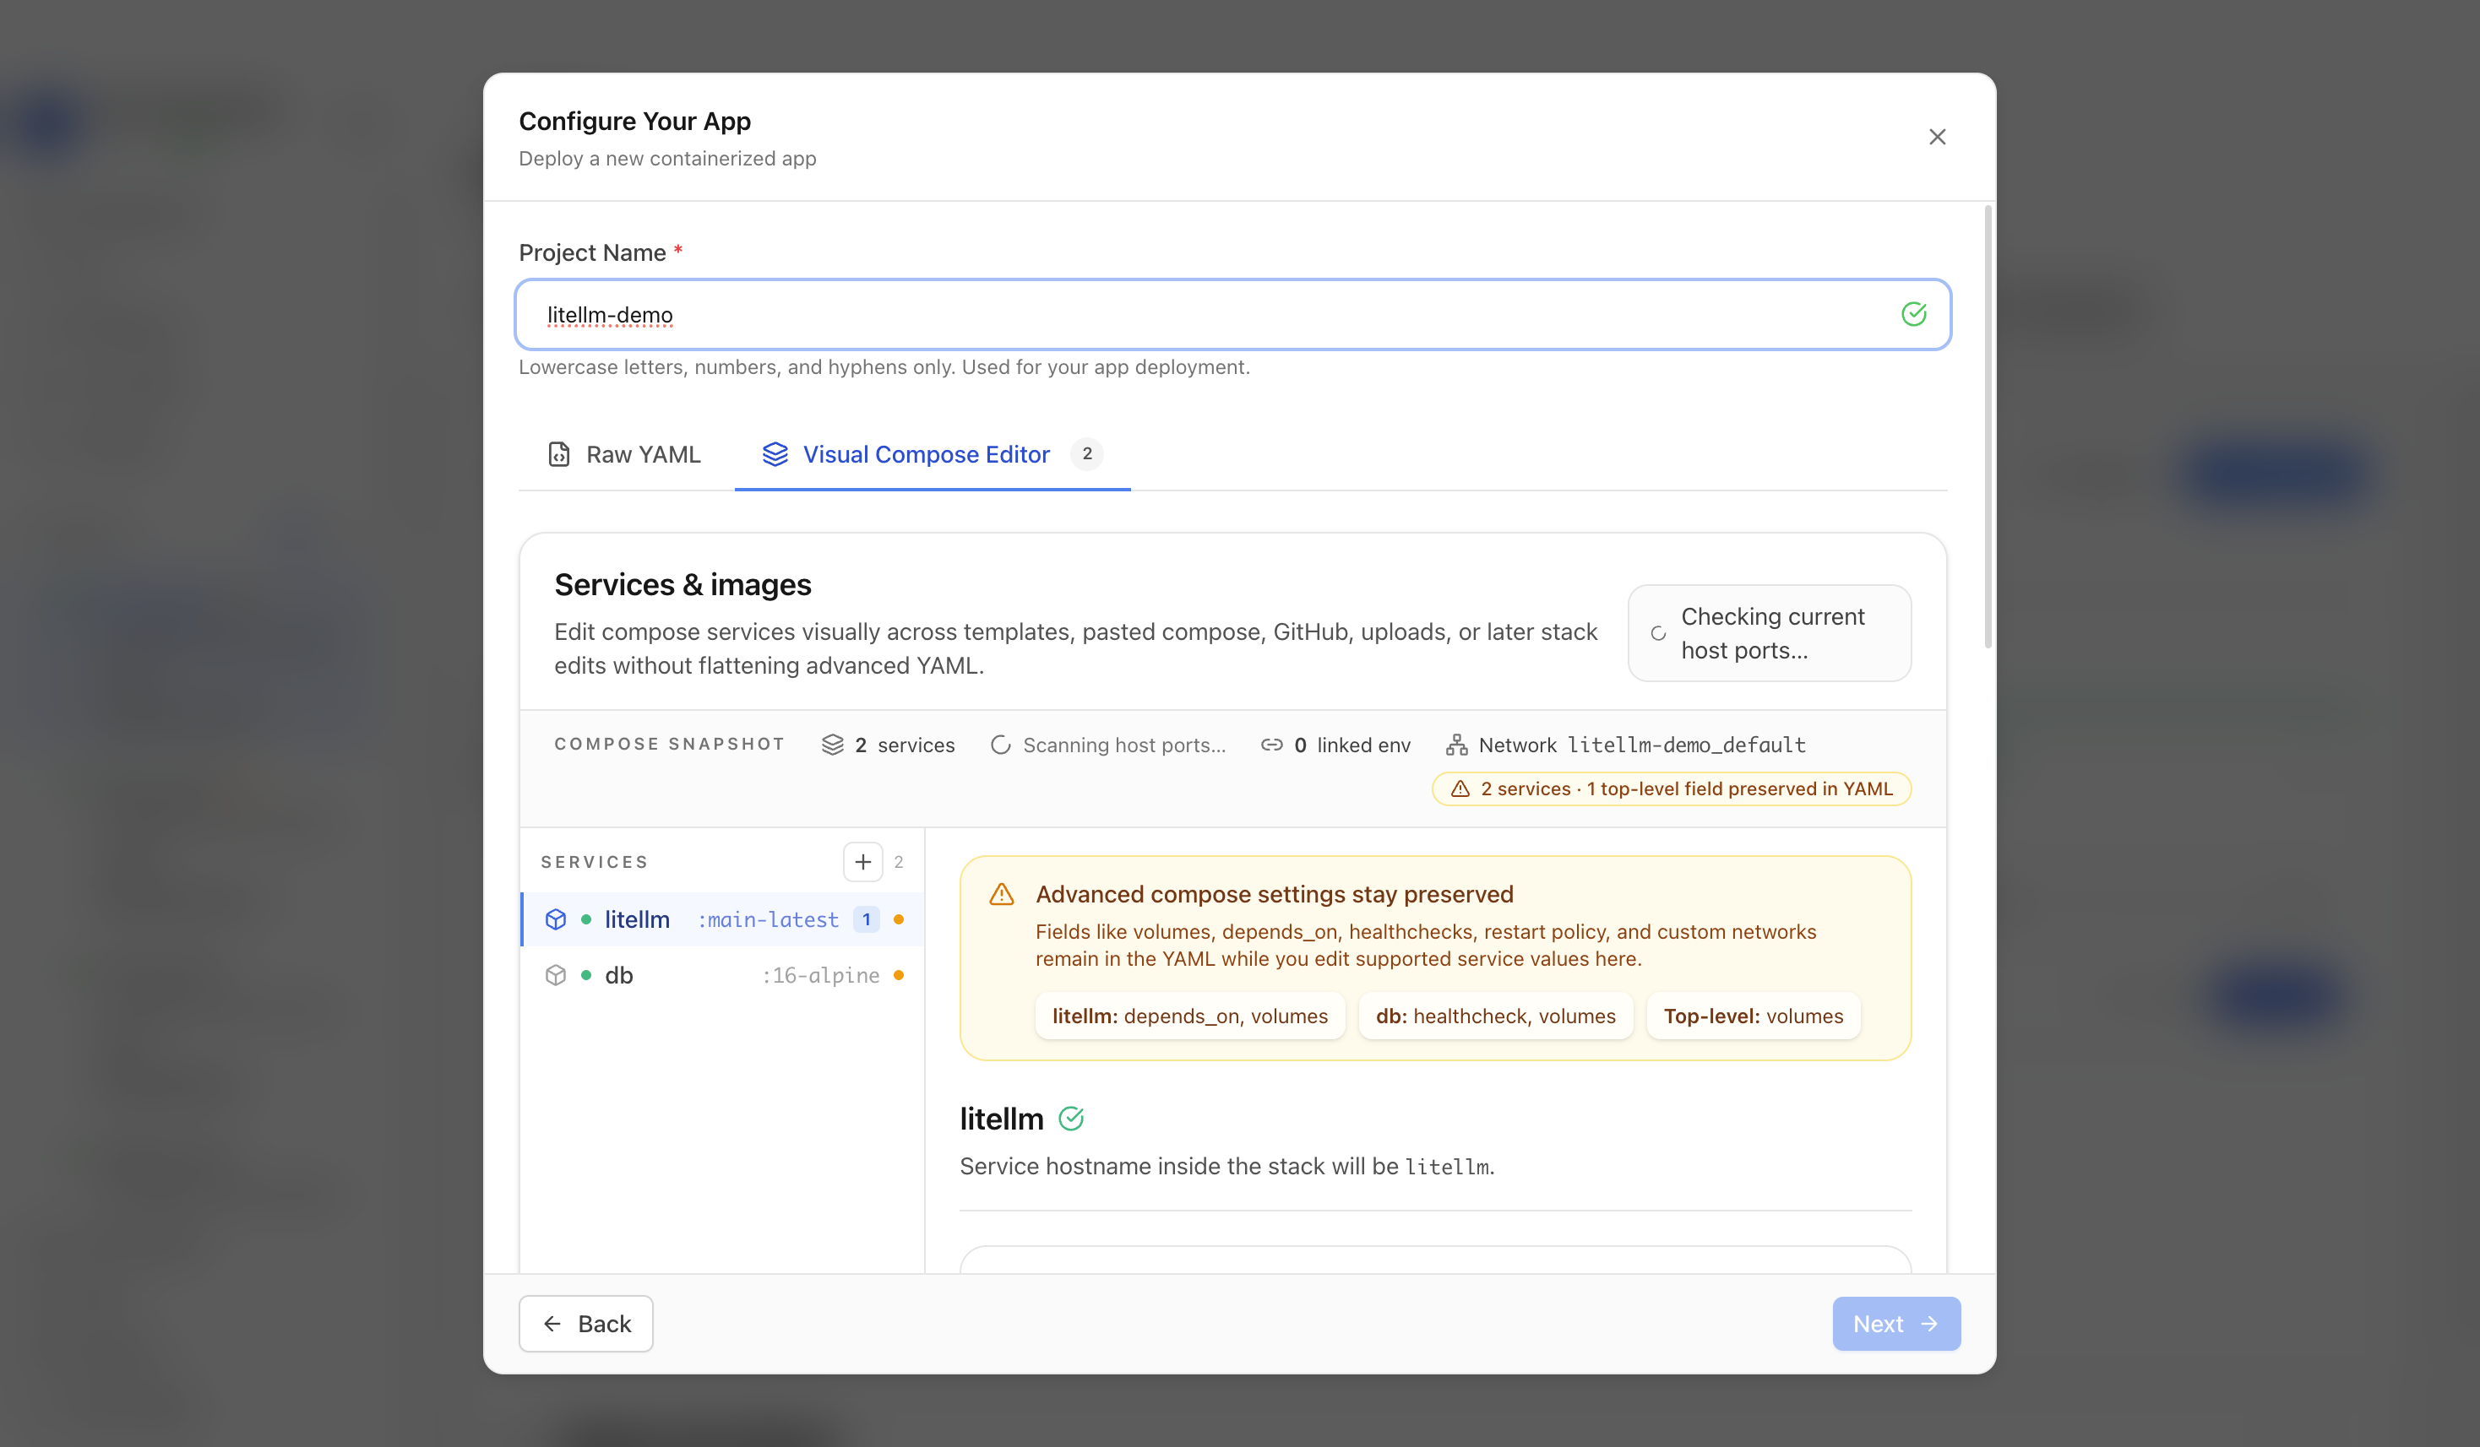This screenshot has width=2480, height=1447.
Task: Click the Services & images heading
Action: [682, 584]
